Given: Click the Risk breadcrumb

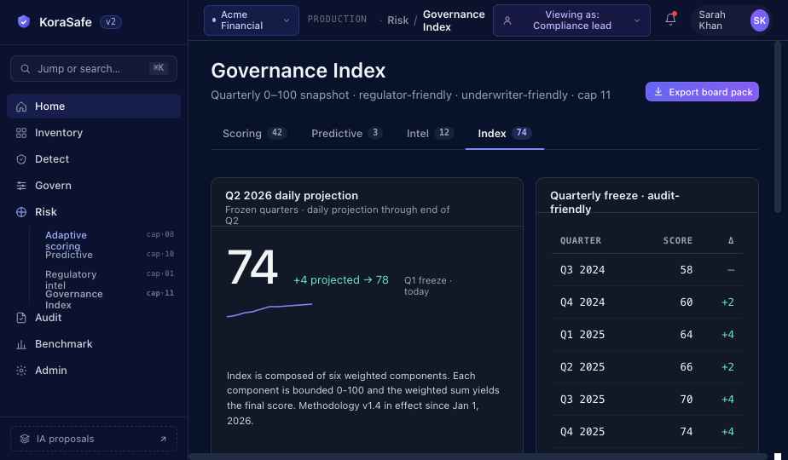Looking at the screenshot, I should click(397, 20).
